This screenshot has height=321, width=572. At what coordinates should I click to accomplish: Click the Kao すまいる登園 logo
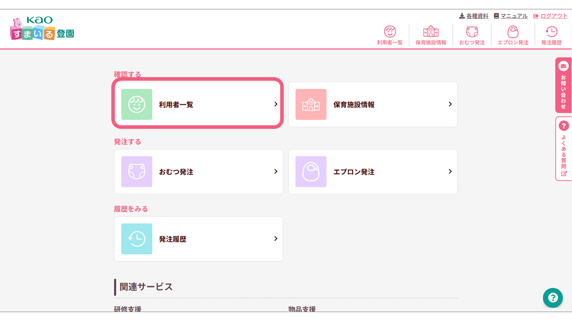(x=42, y=29)
